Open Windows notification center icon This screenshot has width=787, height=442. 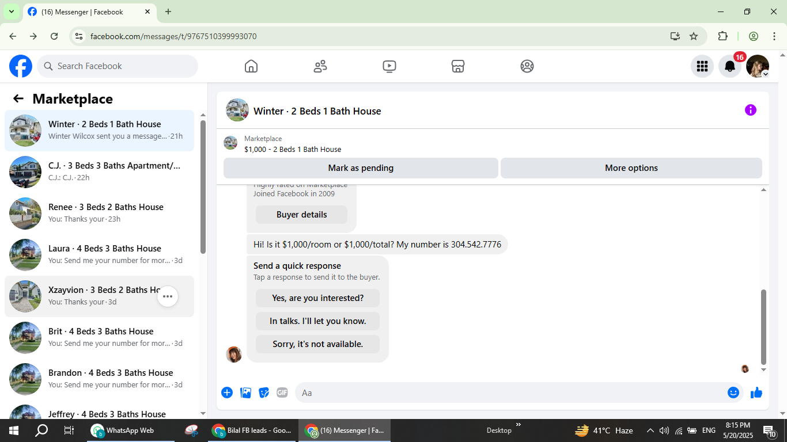770,430
